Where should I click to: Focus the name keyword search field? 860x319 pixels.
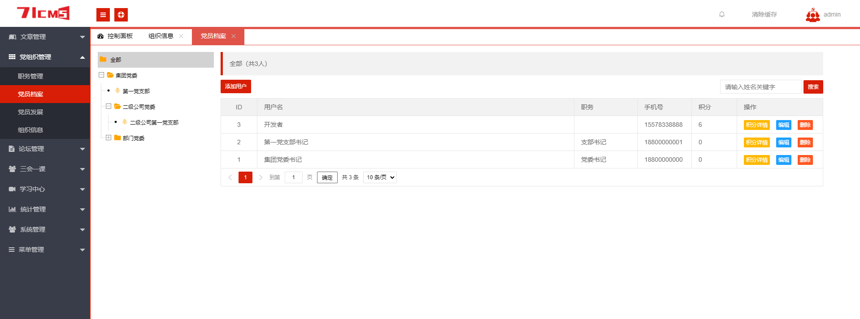pos(760,87)
